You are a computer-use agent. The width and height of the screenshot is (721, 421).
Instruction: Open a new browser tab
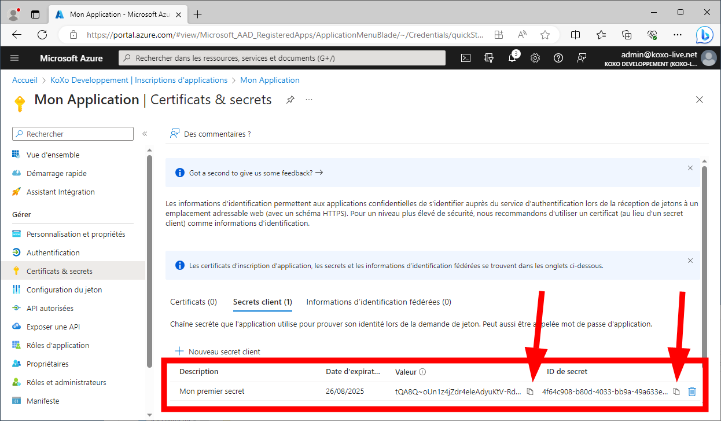coord(198,14)
